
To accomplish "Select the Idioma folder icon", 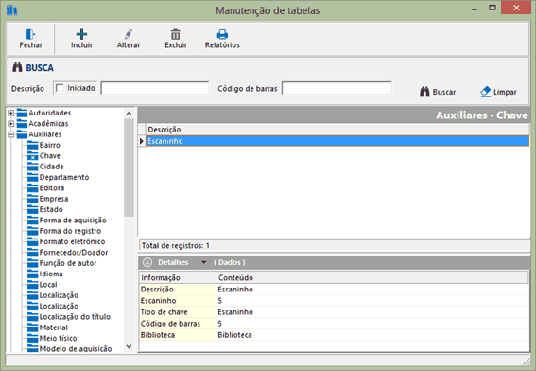I will (x=33, y=274).
